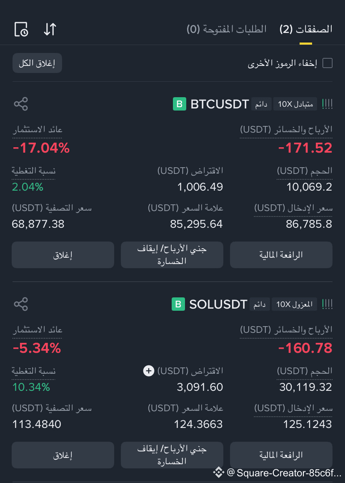Viewport: 345px width, 483px height.
Task: Open TP/SL for SOLUSDT position
Action: (x=172, y=455)
